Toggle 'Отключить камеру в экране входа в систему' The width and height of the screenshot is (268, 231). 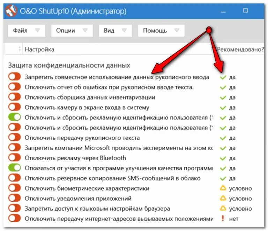(15, 107)
